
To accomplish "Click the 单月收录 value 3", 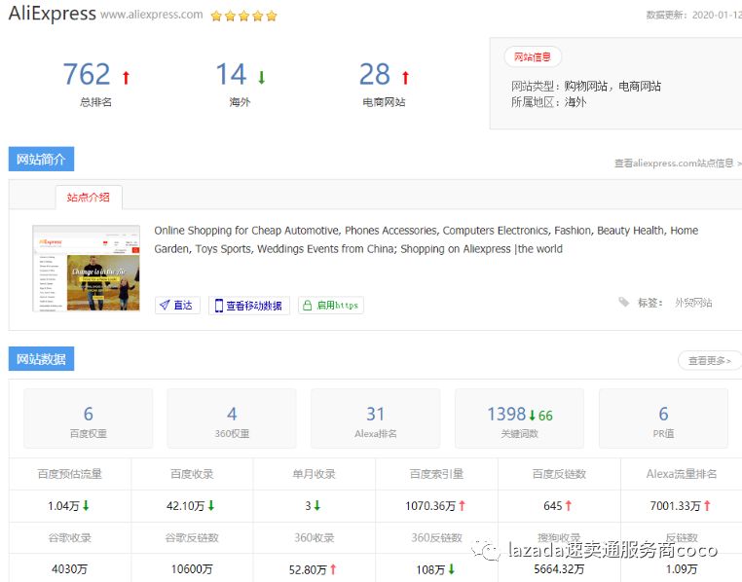I will pos(308,506).
